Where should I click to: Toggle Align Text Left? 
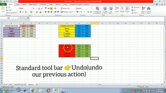(46, 12)
